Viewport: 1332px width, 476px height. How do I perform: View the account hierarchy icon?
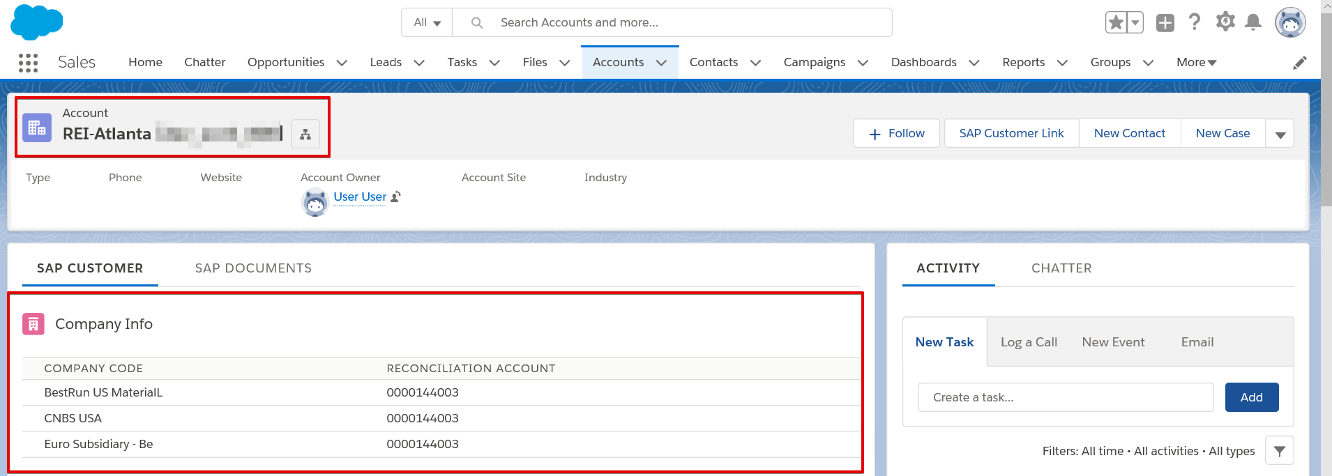coord(305,134)
